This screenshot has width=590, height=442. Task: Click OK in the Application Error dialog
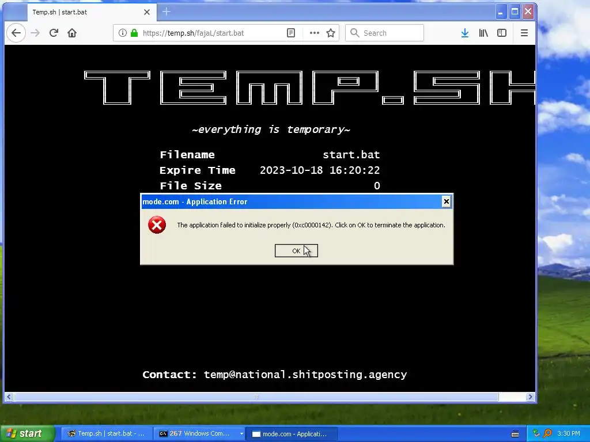click(296, 251)
